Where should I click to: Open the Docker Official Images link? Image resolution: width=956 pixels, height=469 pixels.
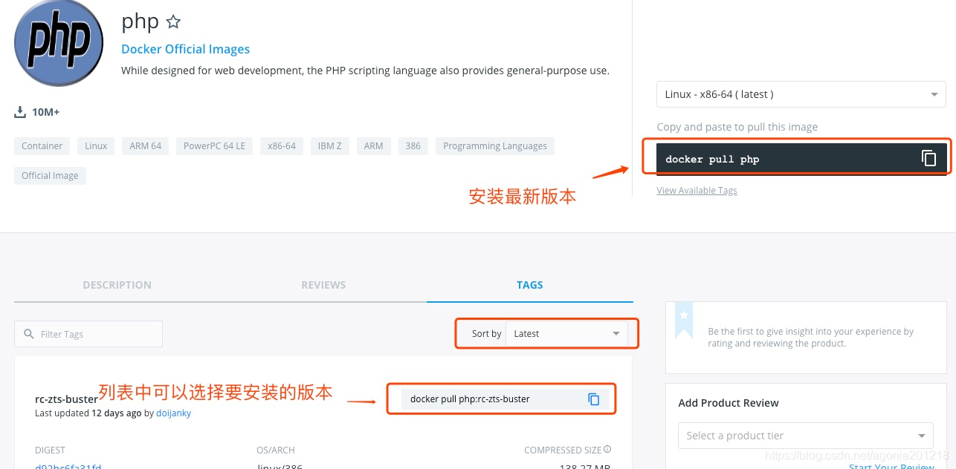click(185, 49)
